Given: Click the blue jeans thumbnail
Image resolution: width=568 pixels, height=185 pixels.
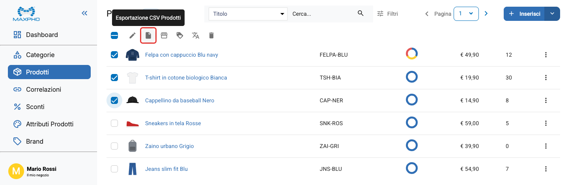Looking at the screenshot, I should 133,169.
